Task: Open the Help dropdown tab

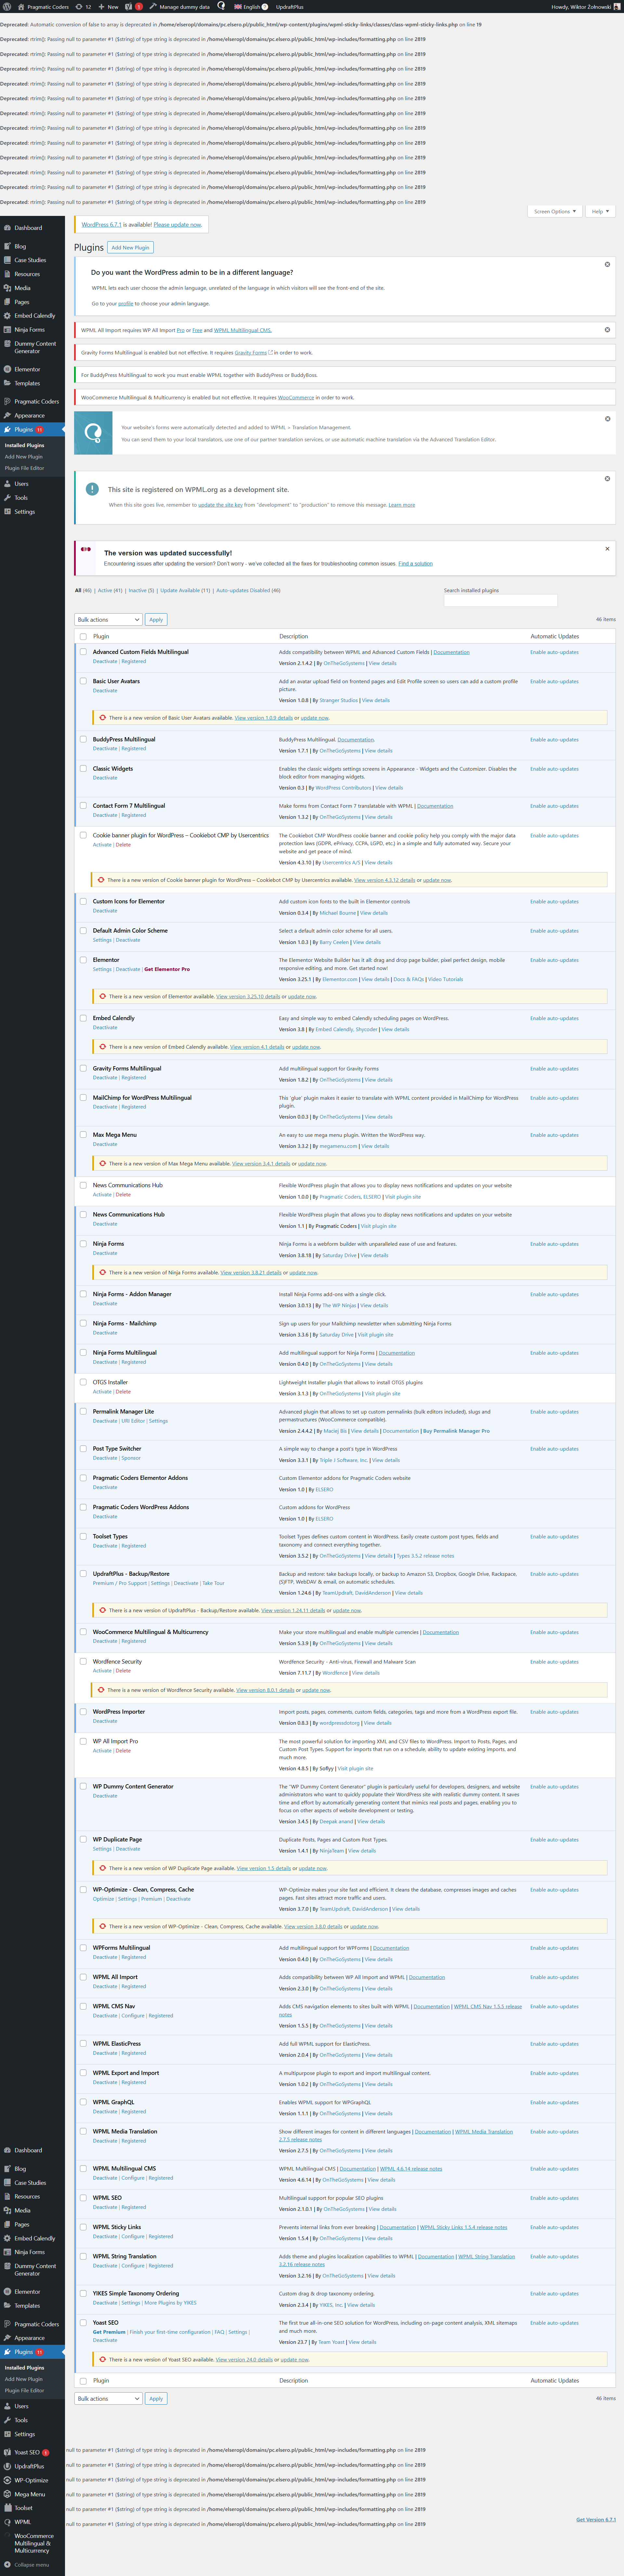Action: pos(600,211)
